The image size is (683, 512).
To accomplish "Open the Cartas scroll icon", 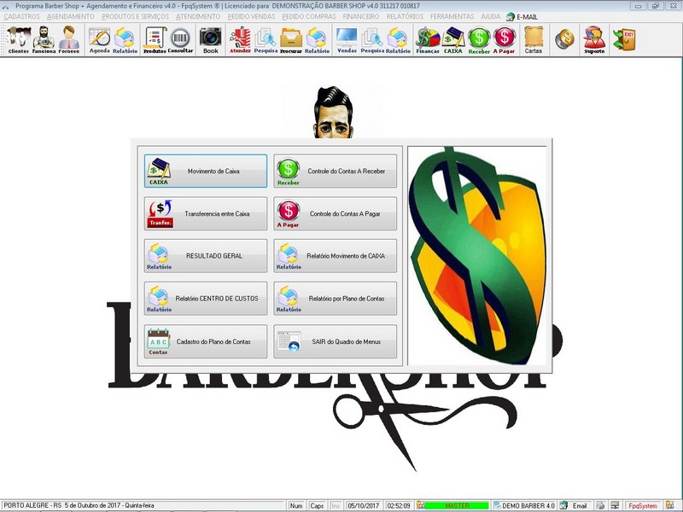I will [534, 40].
